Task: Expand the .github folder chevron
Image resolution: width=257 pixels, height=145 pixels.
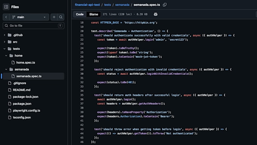Action: pyautogui.click(x=5, y=35)
